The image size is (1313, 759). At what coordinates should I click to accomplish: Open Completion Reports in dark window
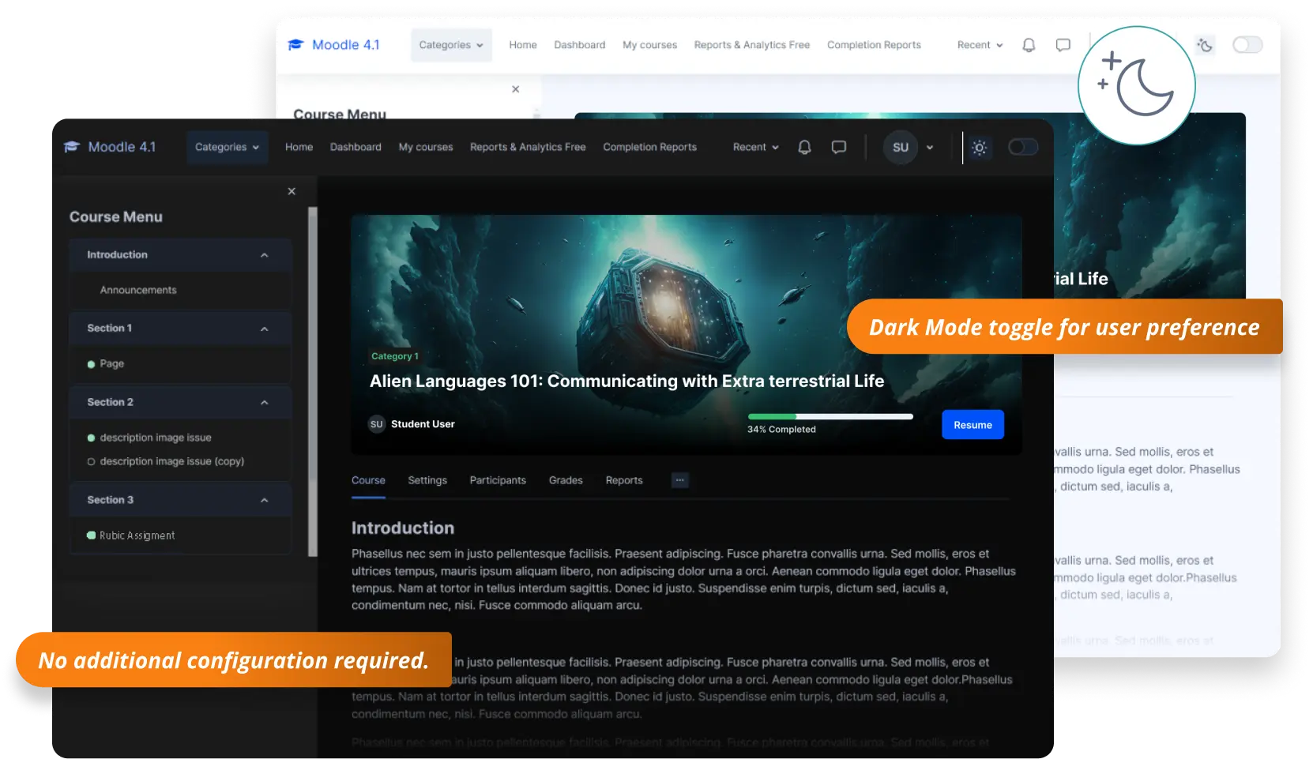[650, 147]
